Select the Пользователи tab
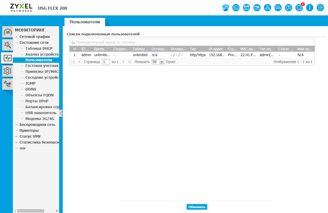The width and height of the screenshot is (328, 213). (85, 22)
